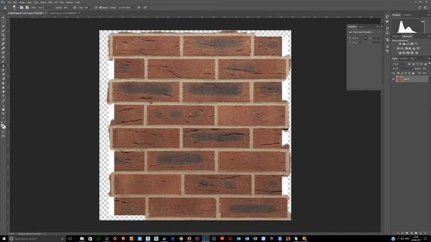This screenshot has height=242, width=431.
Task: Toggle lock image pixels brush icon
Action: [x=402, y=73]
